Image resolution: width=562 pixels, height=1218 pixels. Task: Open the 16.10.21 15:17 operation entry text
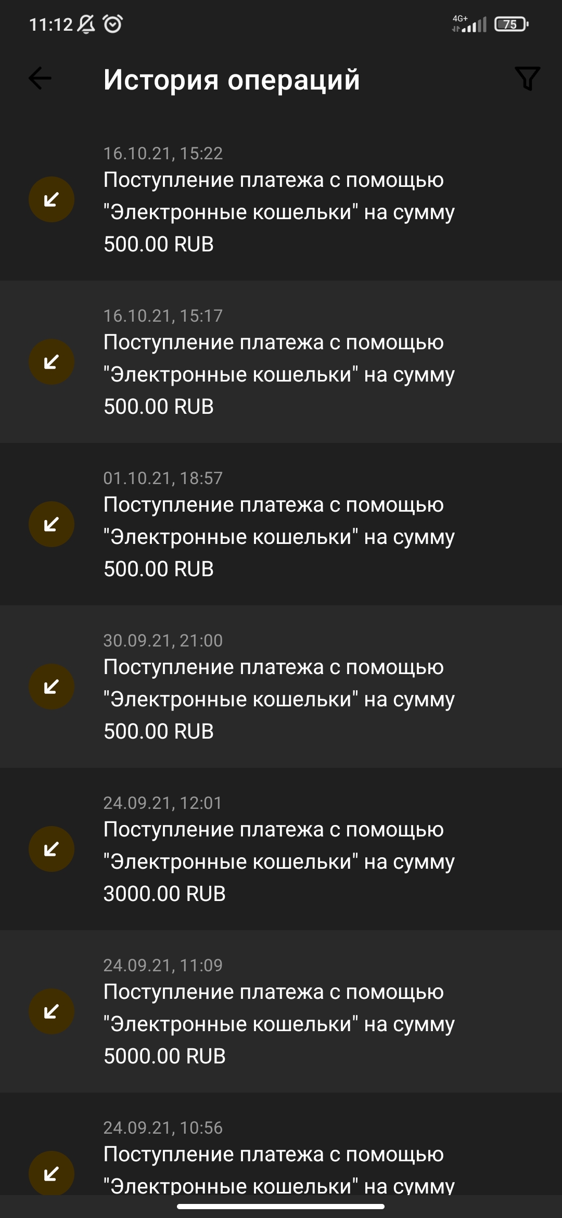pos(278,374)
